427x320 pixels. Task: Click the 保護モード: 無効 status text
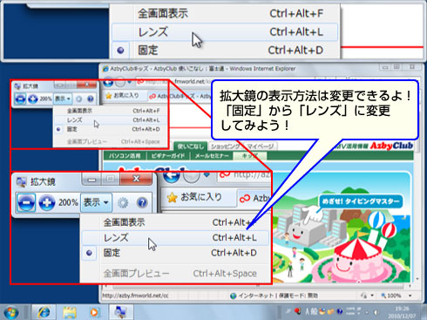[298, 296]
